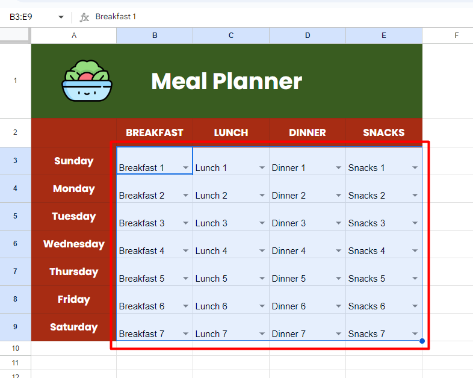
Task: Expand the Snacks 7 dropdown arrow
Action: point(415,333)
